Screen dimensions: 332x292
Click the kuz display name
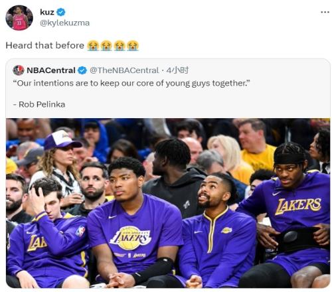click(47, 12)
